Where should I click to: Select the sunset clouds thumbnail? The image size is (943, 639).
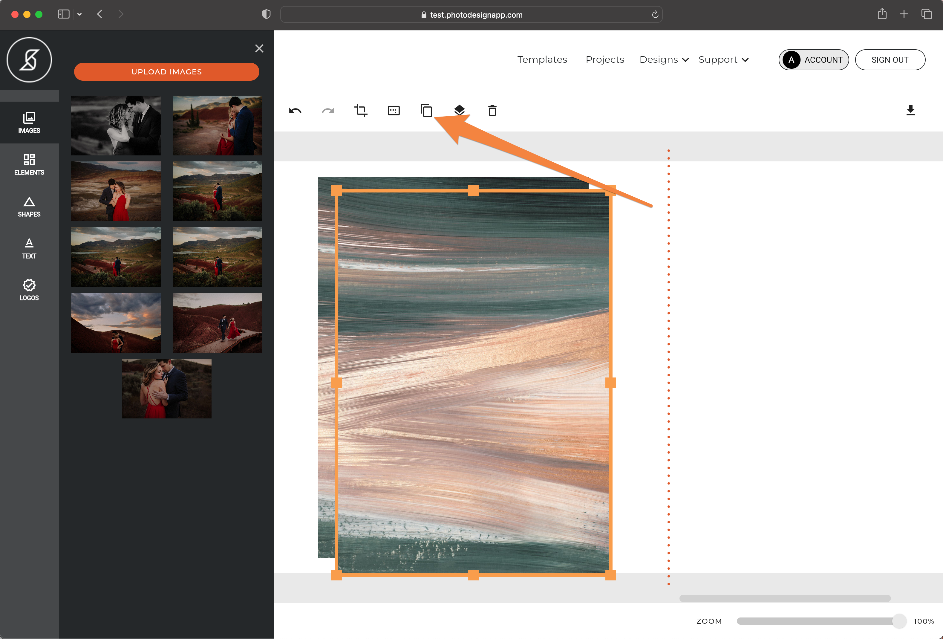pyautogui.click(x=116, y=323)
